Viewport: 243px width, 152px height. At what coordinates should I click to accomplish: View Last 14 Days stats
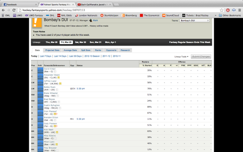tap(60, 56)
